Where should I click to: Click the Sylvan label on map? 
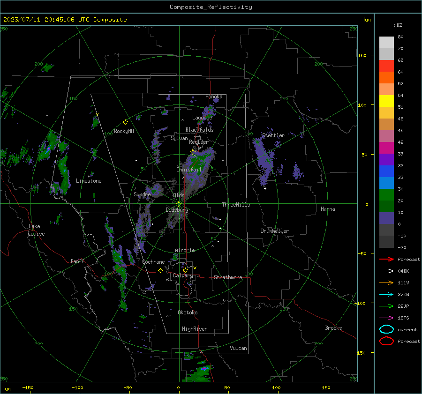point(179,138)
